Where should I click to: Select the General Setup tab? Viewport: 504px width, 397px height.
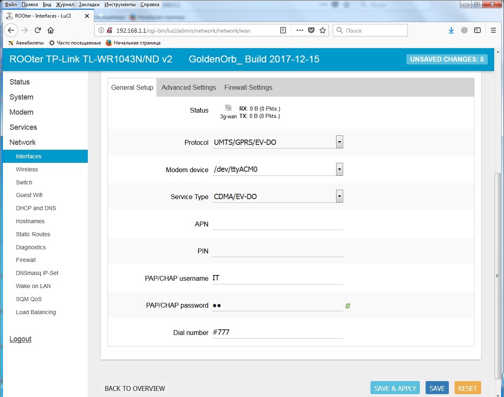[132, 87]
